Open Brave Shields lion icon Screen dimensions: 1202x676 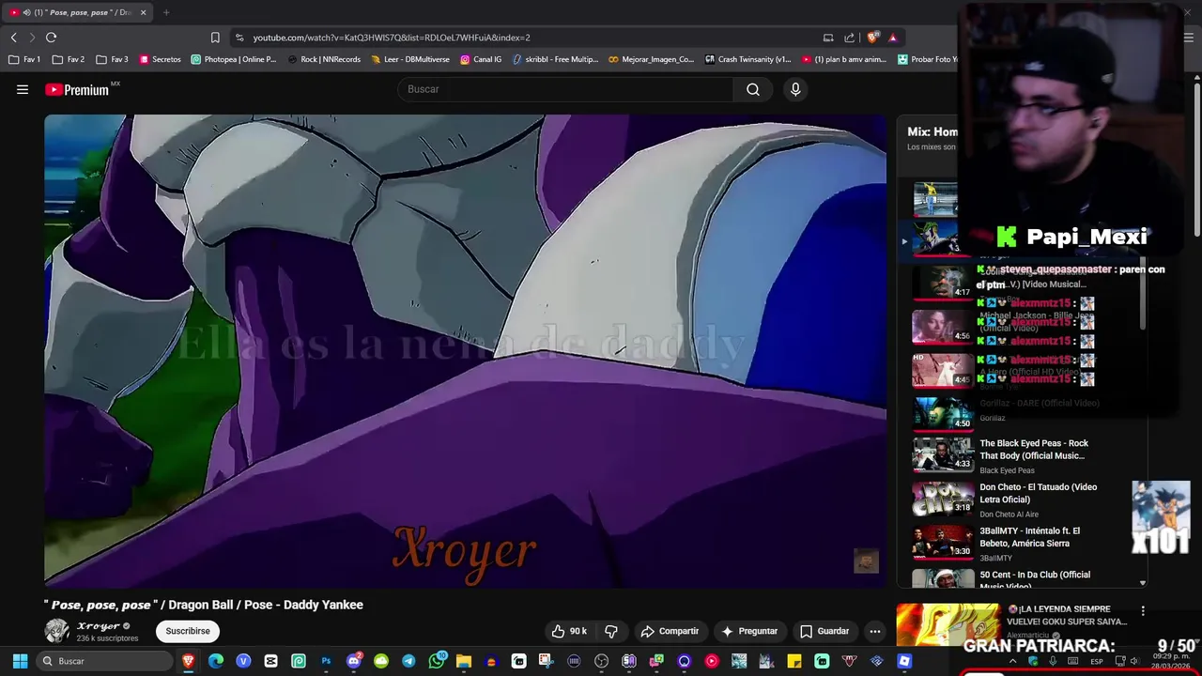[872, 38]
